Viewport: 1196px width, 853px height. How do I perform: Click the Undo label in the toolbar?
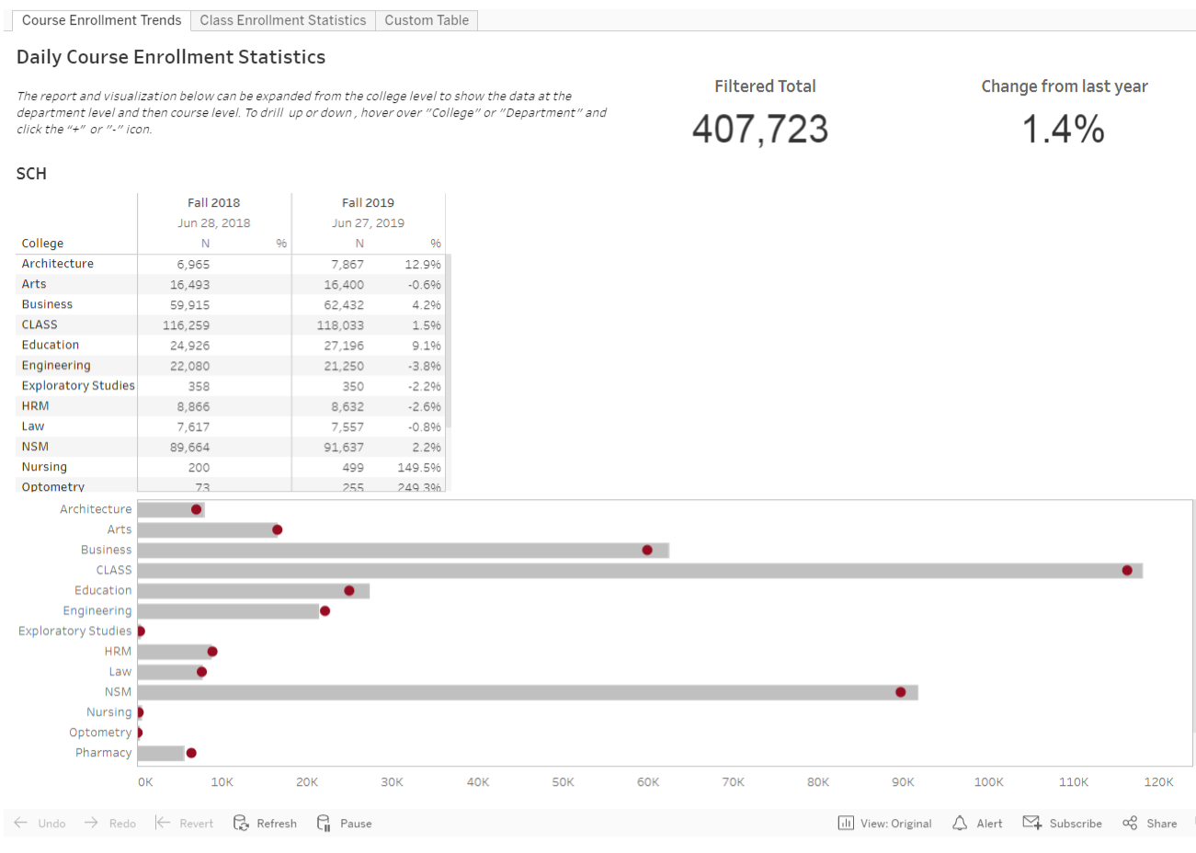pos(51,824)
